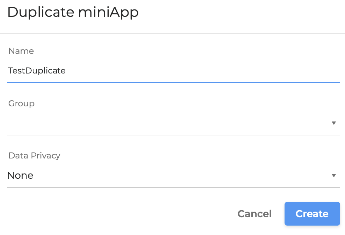Click the "Group" field label
This screenshot has height=235, width=345.
[x=21, y=103]
